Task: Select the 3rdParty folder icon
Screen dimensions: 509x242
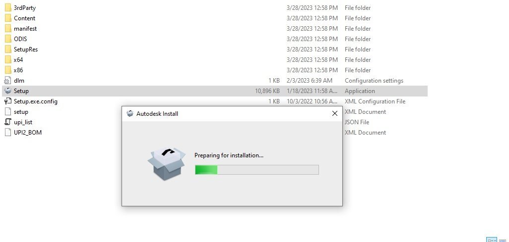Action: click(x=8, y=8)
